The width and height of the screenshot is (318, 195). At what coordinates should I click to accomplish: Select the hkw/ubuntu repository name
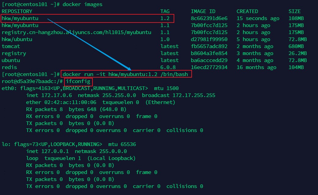point(17,40)
